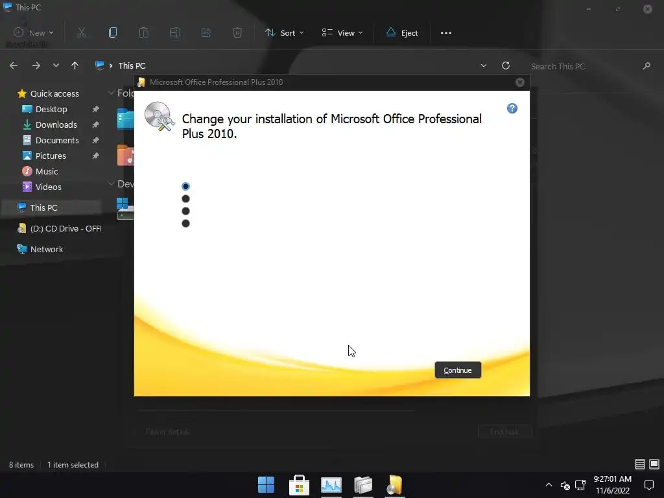The image size is (664, 498).
Task: Open help in the Office setup dialog
Action: click(512, 108)
